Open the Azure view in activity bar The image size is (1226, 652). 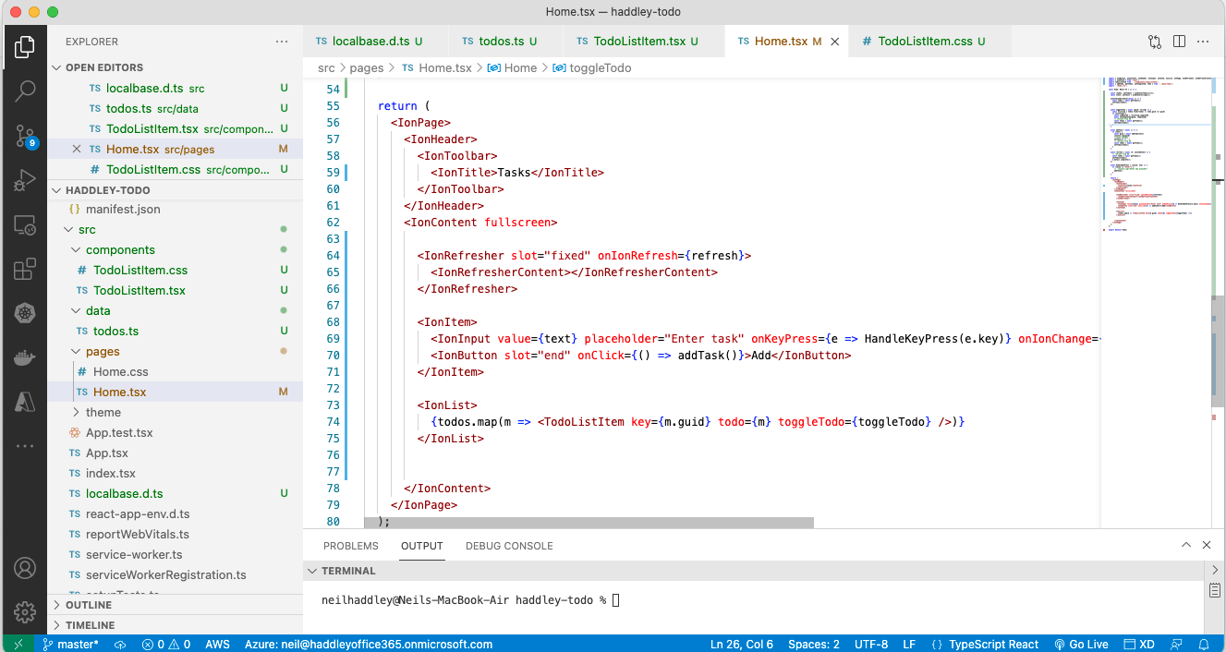click(x=25, y=402)
